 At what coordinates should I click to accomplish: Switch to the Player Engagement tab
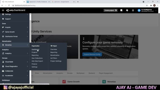click(x=106, y=73)
